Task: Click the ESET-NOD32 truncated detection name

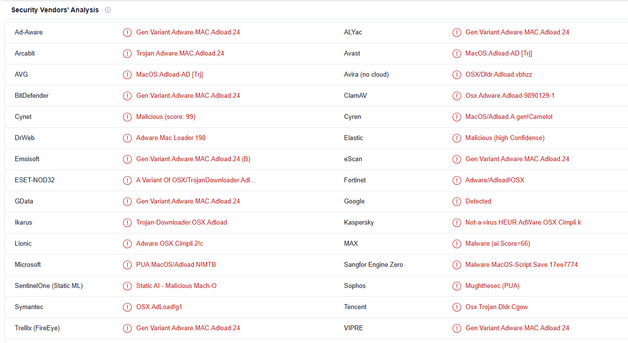Action: (196, 180)
